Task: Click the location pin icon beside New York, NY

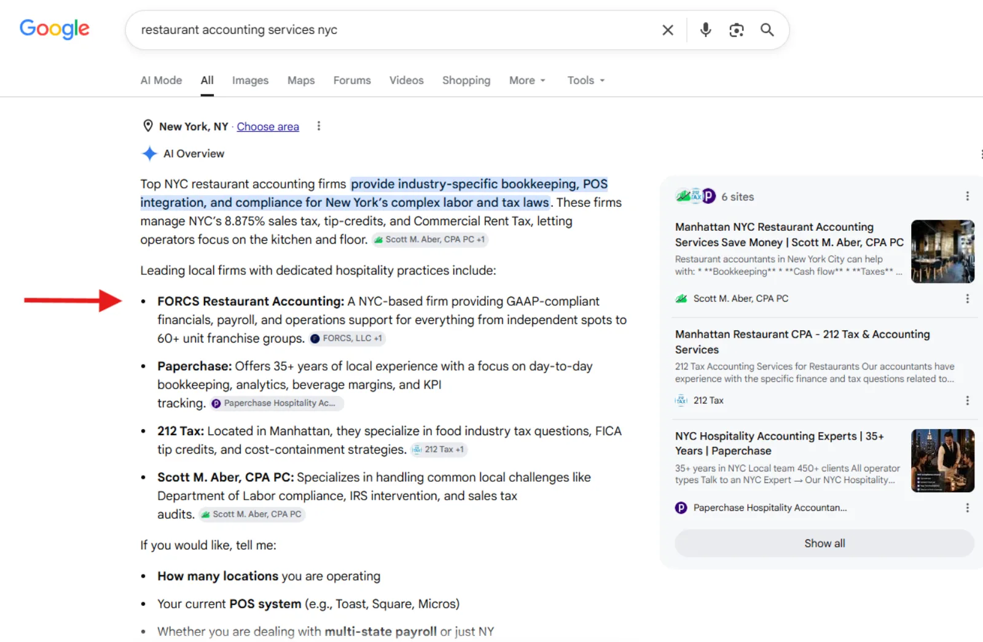Action: click(148, 126)
